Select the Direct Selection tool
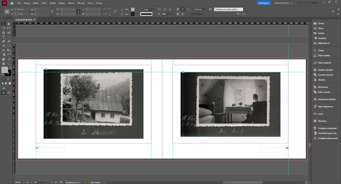The height and width of the screenshot is (184, 341). pos(9,24)
